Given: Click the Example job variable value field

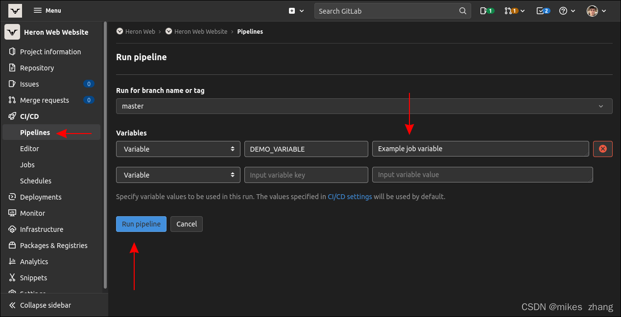Looking at the screenshot, I should 480,149.
